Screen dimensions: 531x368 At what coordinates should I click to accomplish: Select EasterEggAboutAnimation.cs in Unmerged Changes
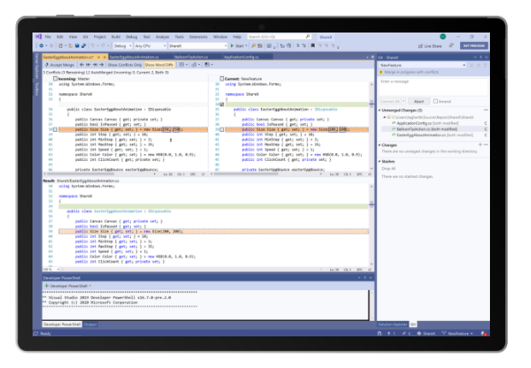click(434, 135)
